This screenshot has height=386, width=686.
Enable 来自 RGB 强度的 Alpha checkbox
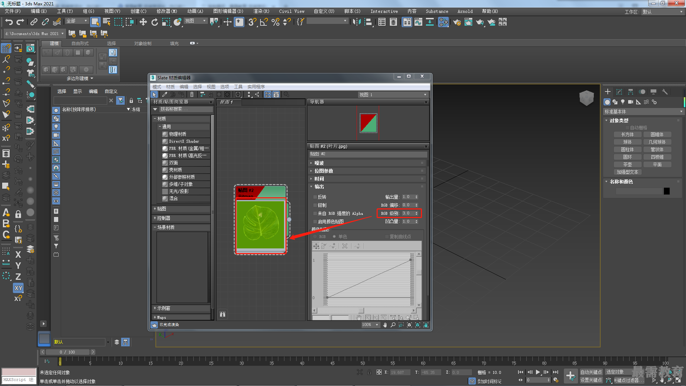point(315,213)
